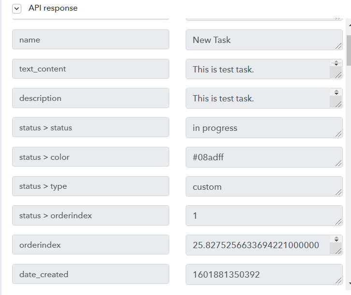The image size is (351, 295).
Task: Collapse the API response section chevron
Action: tap(17, 9)
